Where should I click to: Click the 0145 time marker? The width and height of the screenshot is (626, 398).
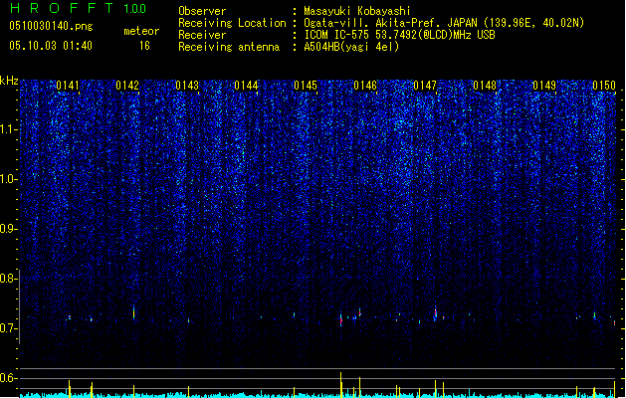306,86
